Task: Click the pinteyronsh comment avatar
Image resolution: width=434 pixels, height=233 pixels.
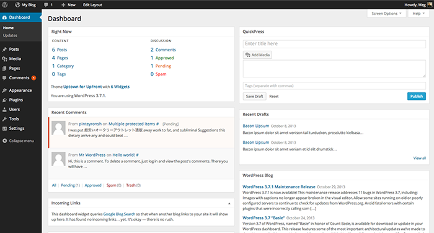Action: 58,128
